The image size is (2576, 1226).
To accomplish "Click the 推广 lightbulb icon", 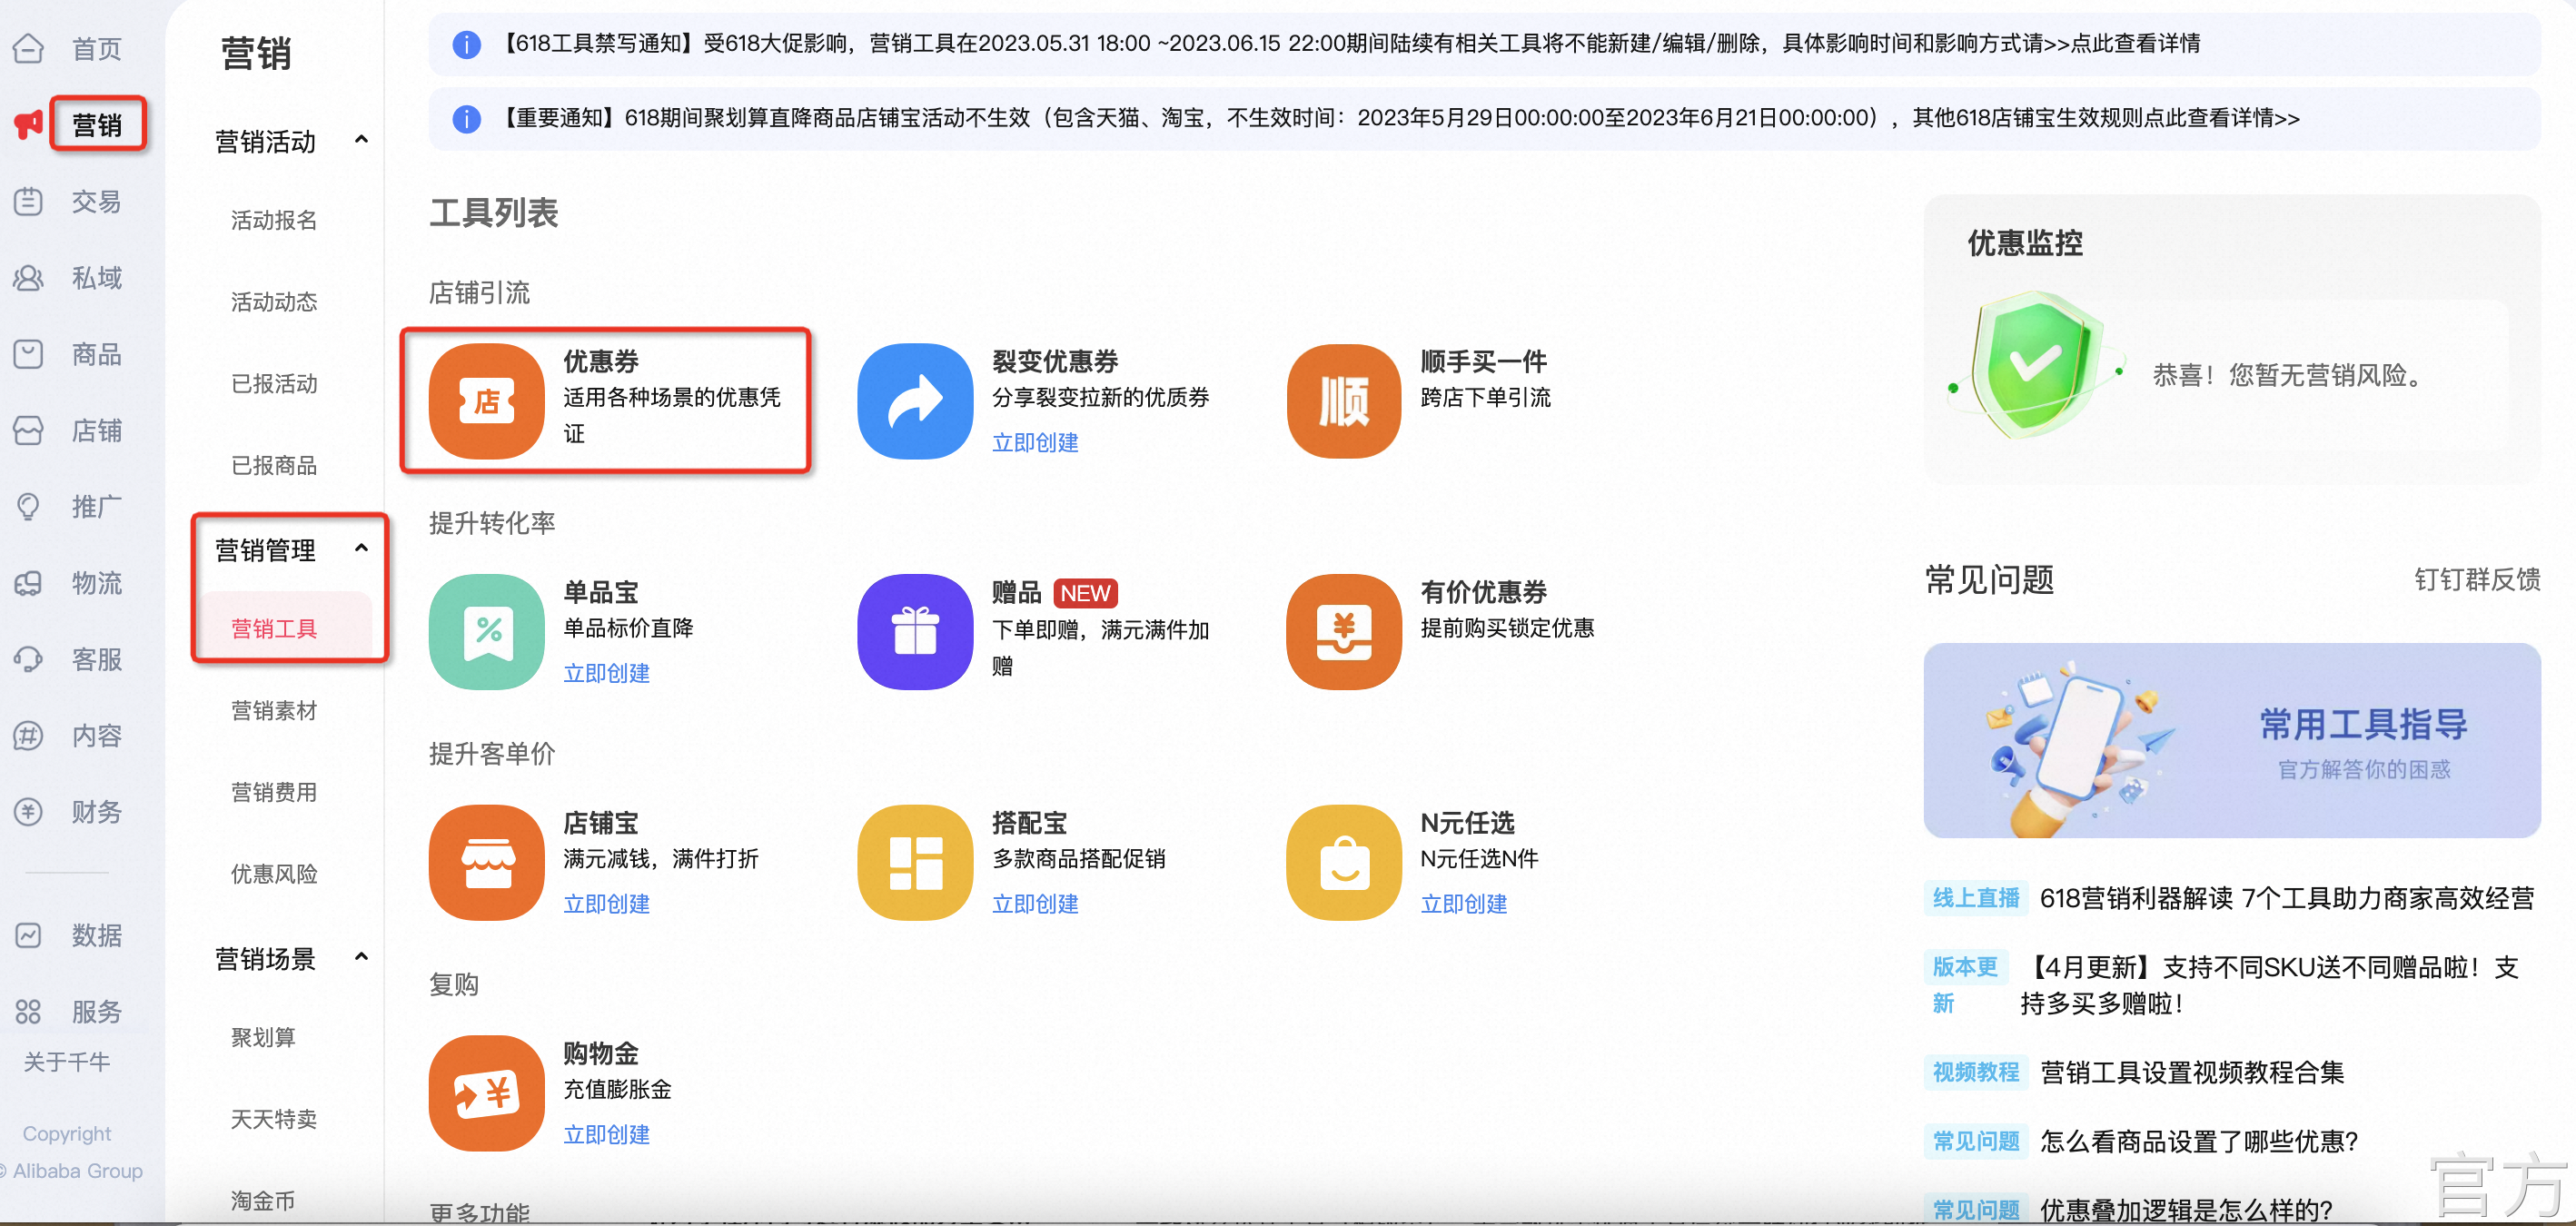I will pos(28,506).
